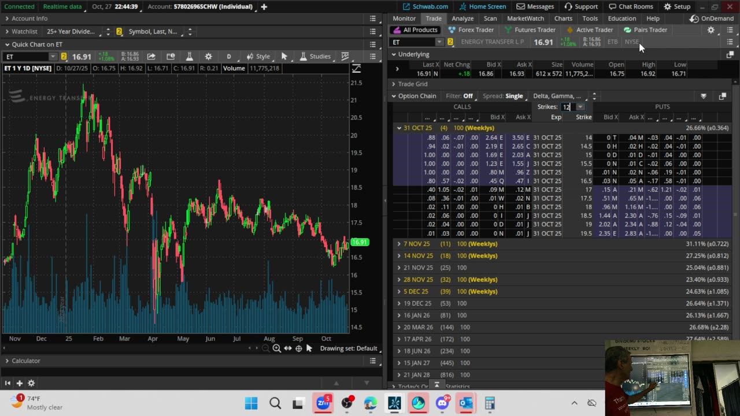Screen dimensions: 740x416
Task: Click the chart scale toggle icon
Action: (356, 69)
